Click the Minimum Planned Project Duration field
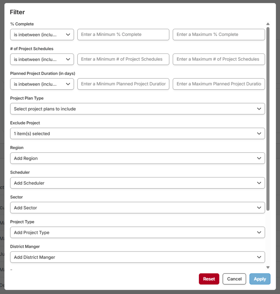The height and width of the screenshot is (294, 280). 123,84
